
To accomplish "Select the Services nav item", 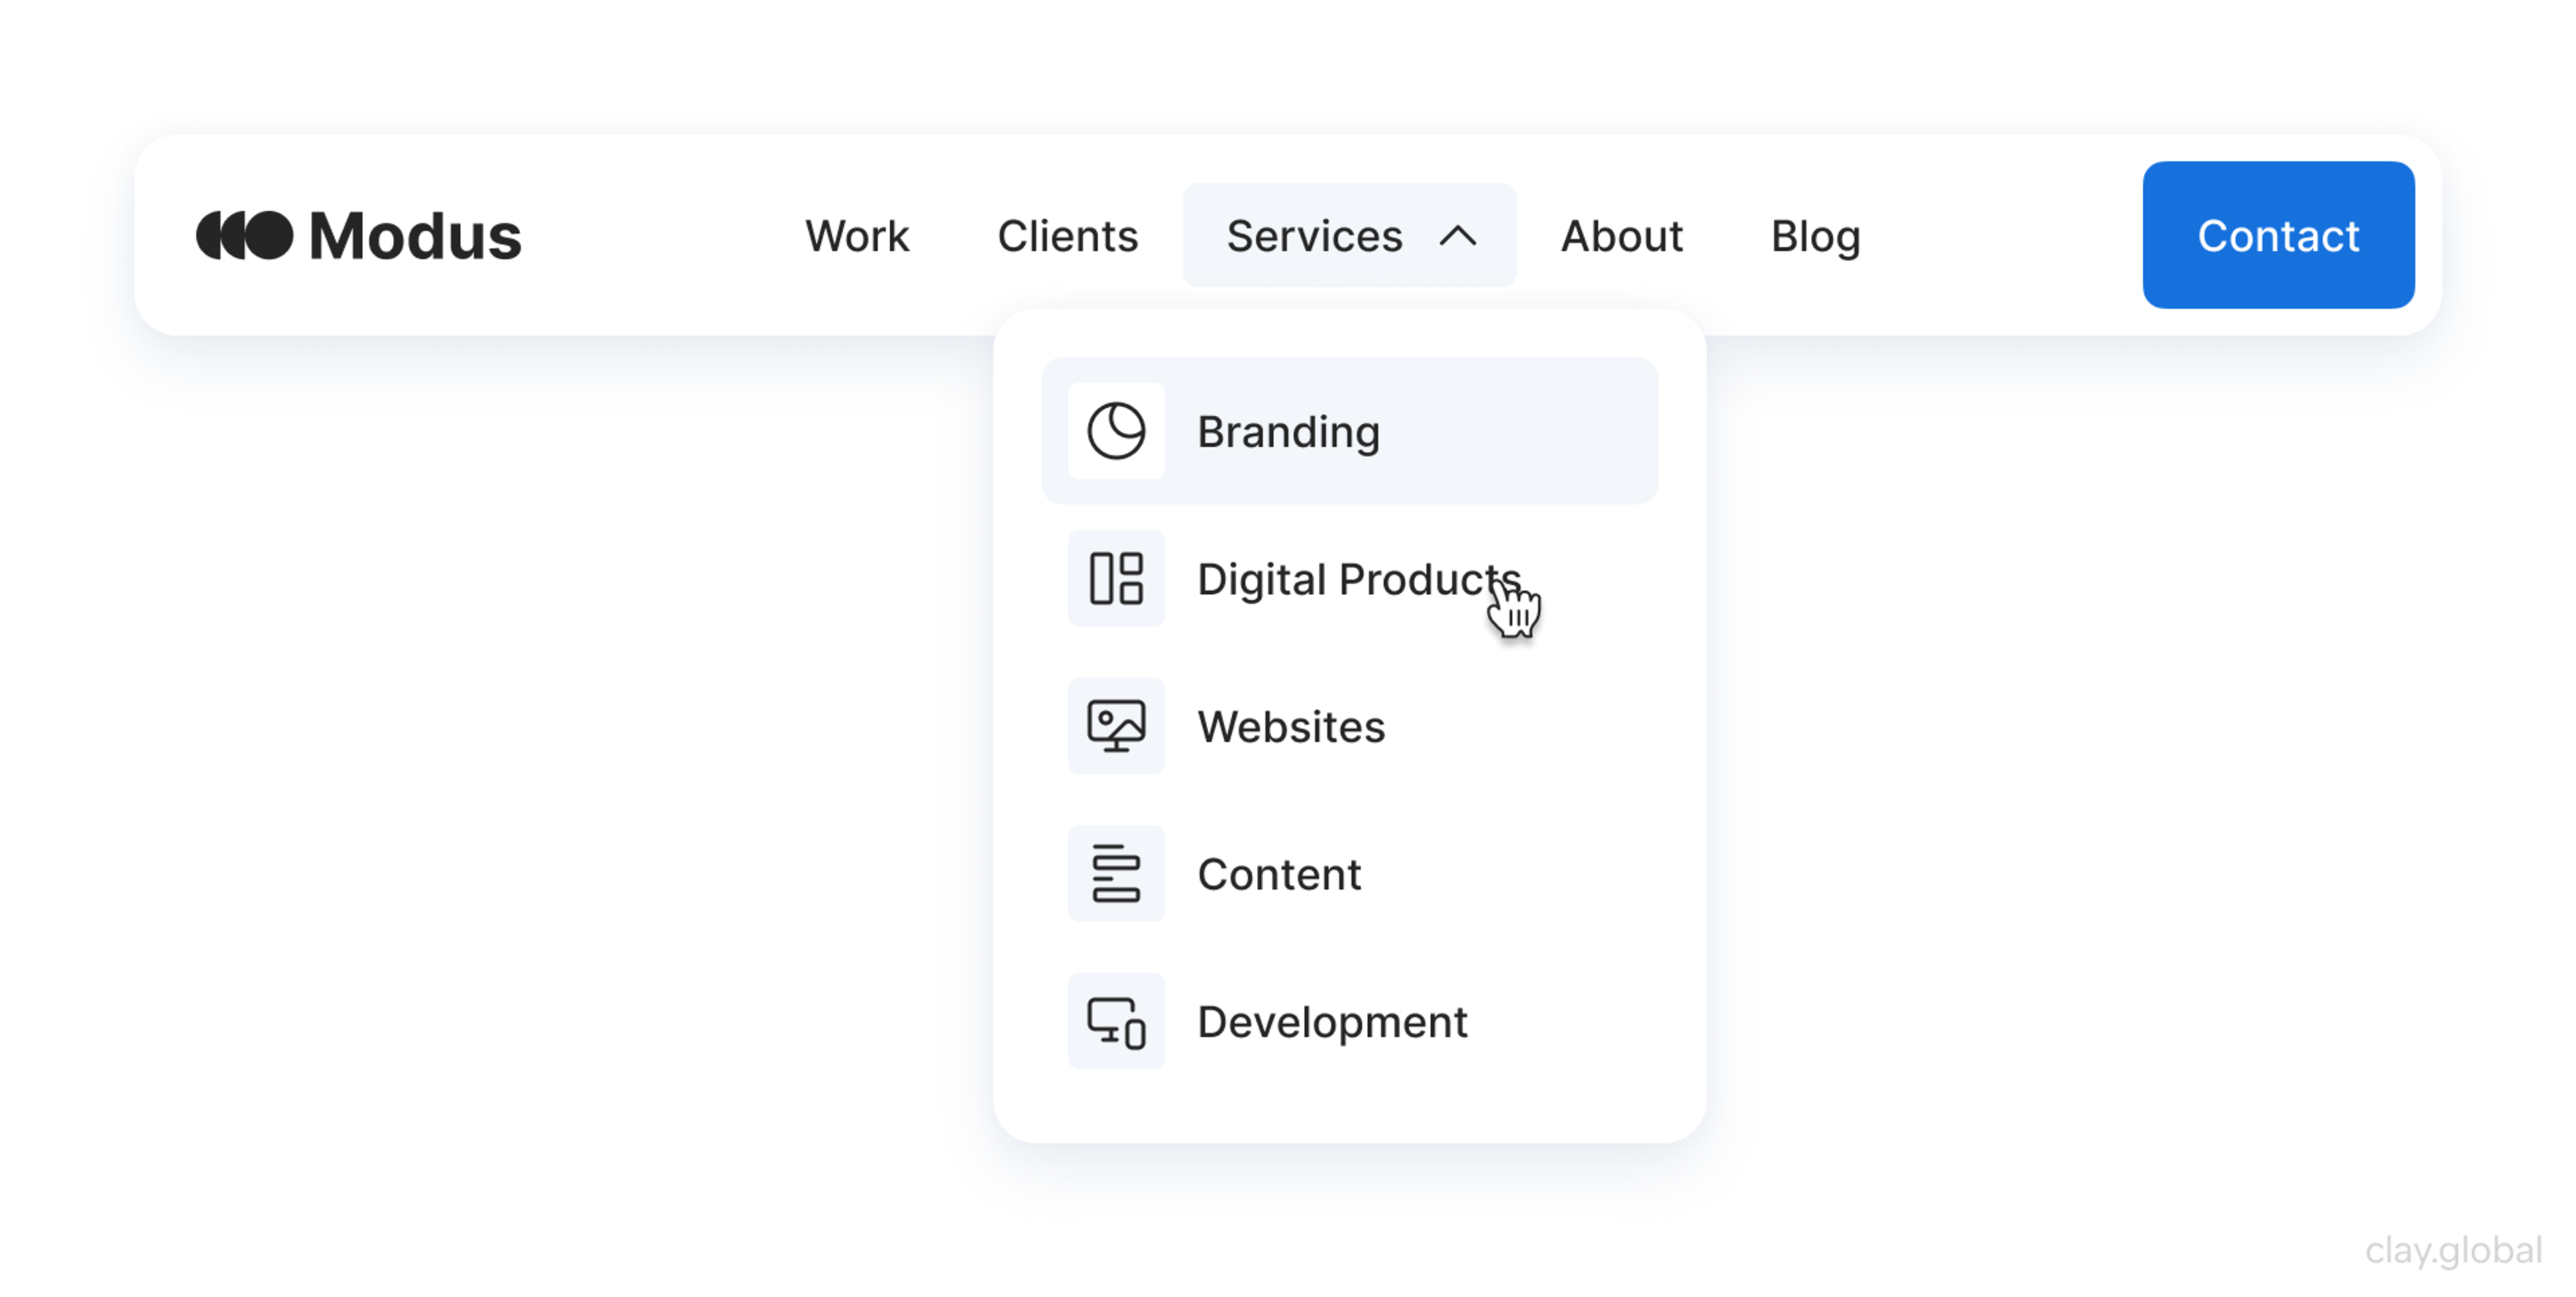I will (x=1349, y=235).
